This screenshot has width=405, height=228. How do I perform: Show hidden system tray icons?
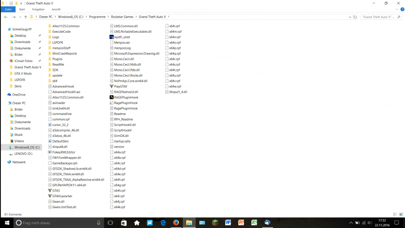351,223
